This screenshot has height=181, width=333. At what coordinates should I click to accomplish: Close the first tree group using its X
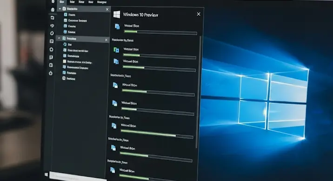(x=107, y=9)
